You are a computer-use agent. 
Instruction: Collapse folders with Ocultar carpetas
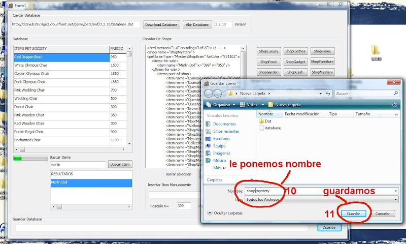[x=225, y=213]
